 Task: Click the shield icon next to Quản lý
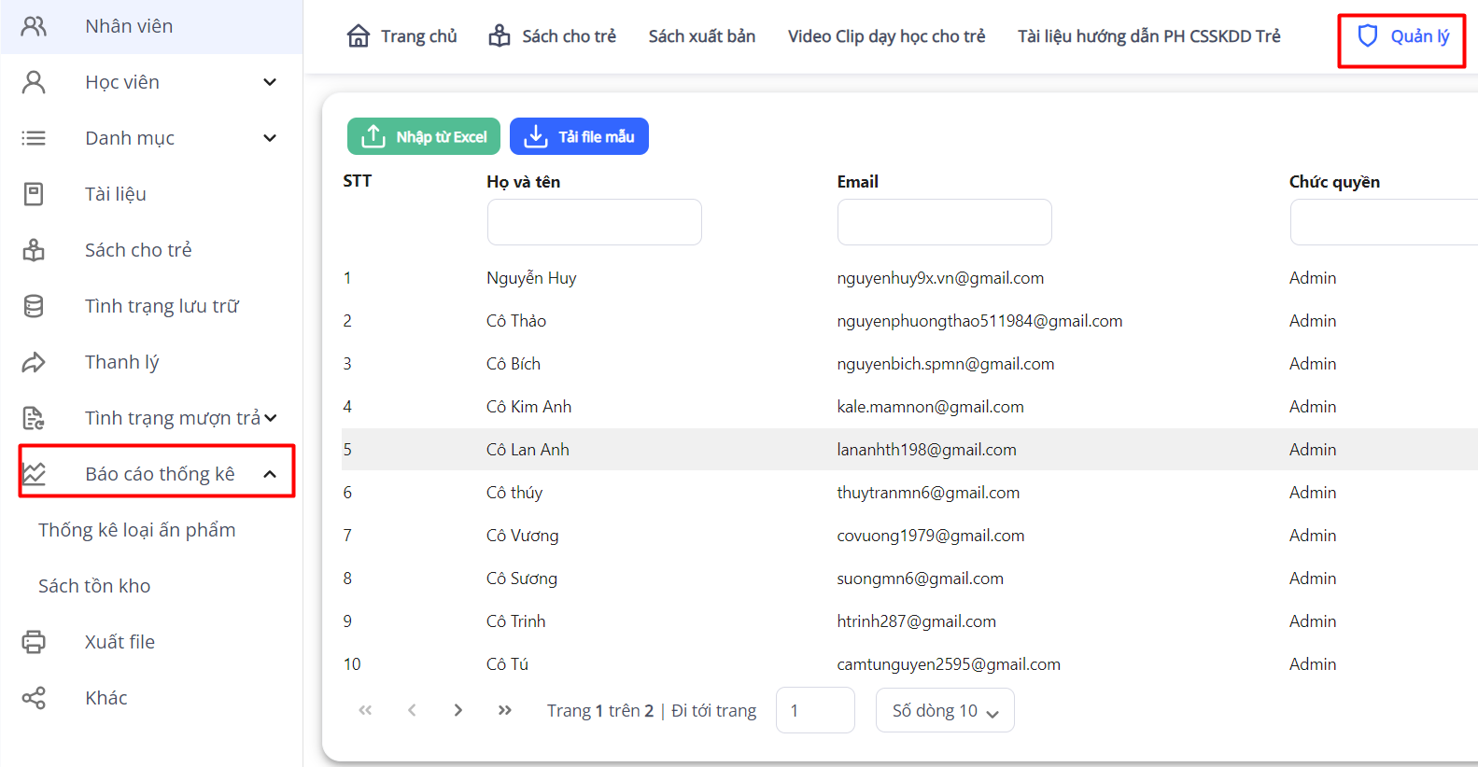tap(1367, 36)
